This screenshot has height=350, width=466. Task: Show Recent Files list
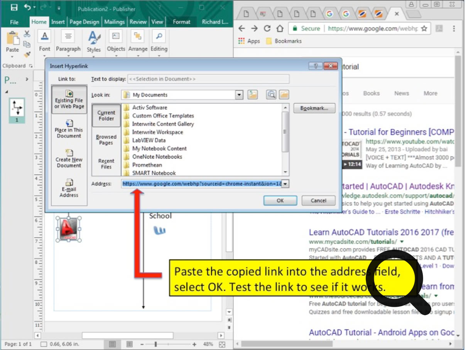point(106,164)
